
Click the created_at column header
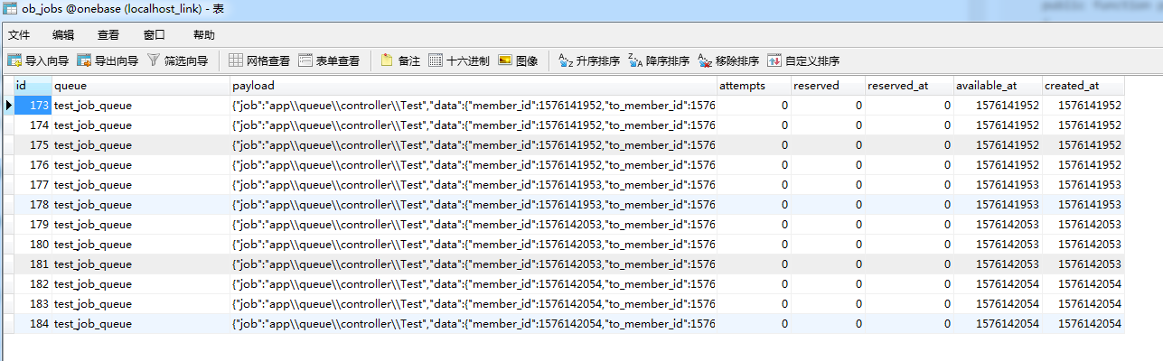1083,86
